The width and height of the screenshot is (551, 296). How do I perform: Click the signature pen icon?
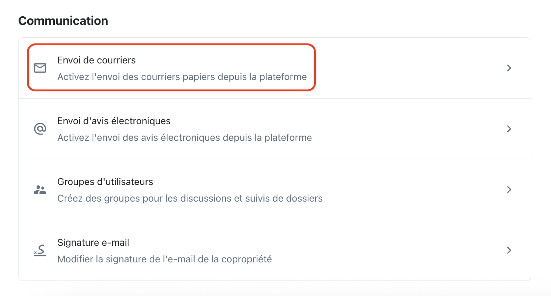pos(40,250)
